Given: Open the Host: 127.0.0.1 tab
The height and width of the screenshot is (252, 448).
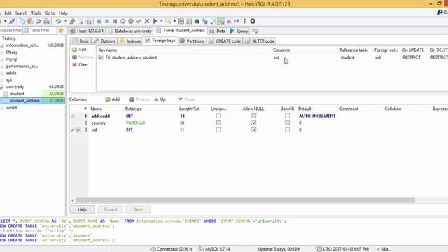Looking at the screenshot, I should point(87,31).
